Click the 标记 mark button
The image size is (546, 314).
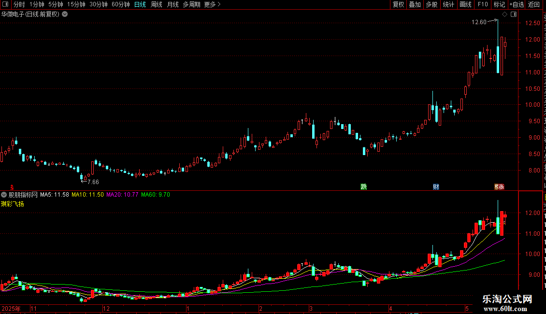coord(499,4)
